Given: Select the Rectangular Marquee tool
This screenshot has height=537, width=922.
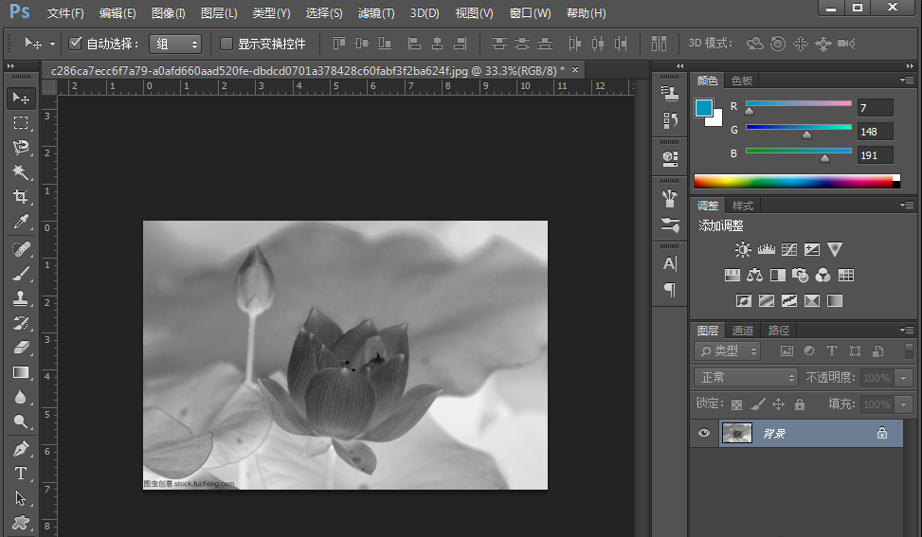Looking at the screenshot, I should tap(20, 123).
